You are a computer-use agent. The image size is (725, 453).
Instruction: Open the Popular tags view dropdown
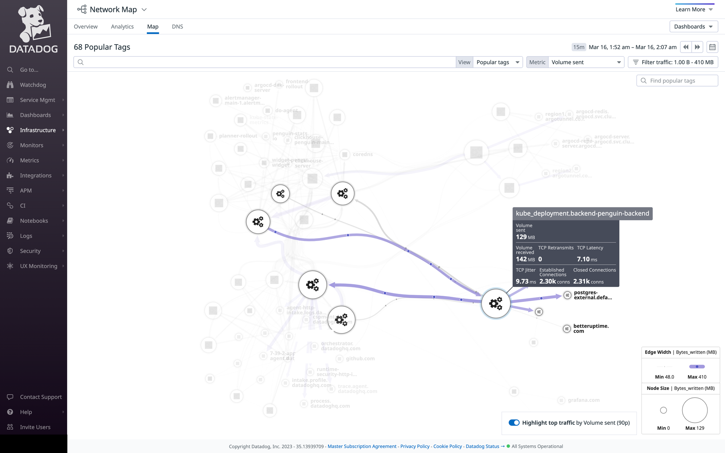[x=498, y=62]
